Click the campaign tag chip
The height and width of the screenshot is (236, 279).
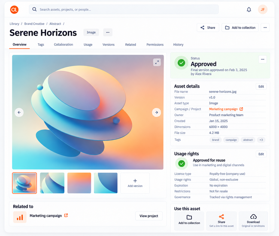pos(231,140)
